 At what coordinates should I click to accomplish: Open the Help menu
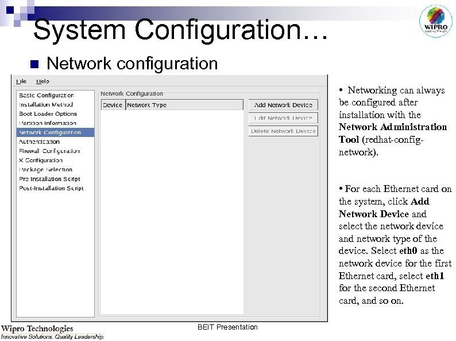pos(42,81)
